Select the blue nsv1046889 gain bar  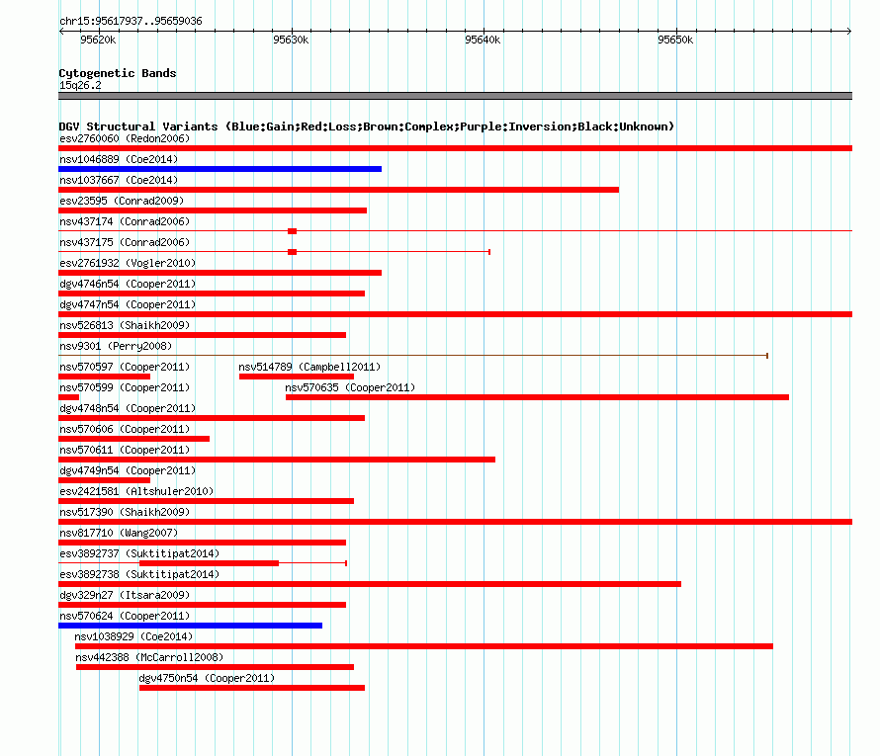(220, 169)
